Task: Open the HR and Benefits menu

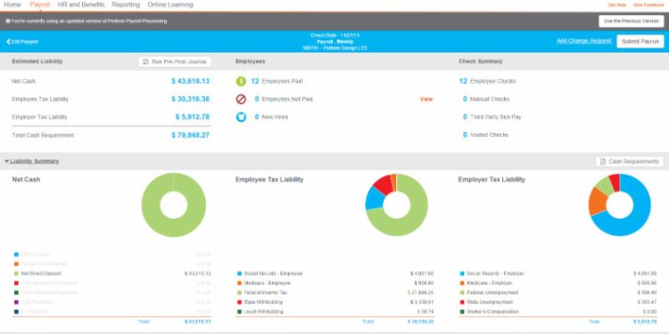Action: click(81, 4)
